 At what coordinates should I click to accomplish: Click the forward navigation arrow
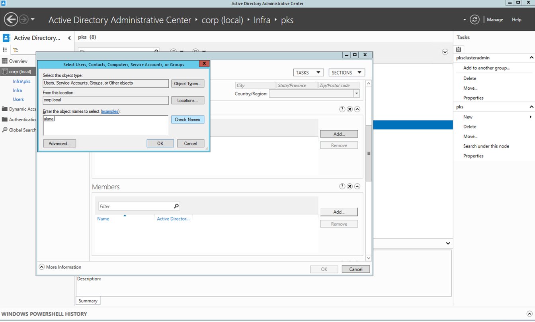click(x=23, y=19)
